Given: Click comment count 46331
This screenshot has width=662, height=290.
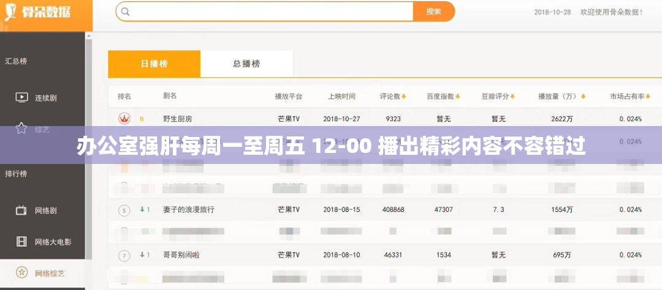Looking at the screenshot, I should pyautogui.click(x=393, y=255).
